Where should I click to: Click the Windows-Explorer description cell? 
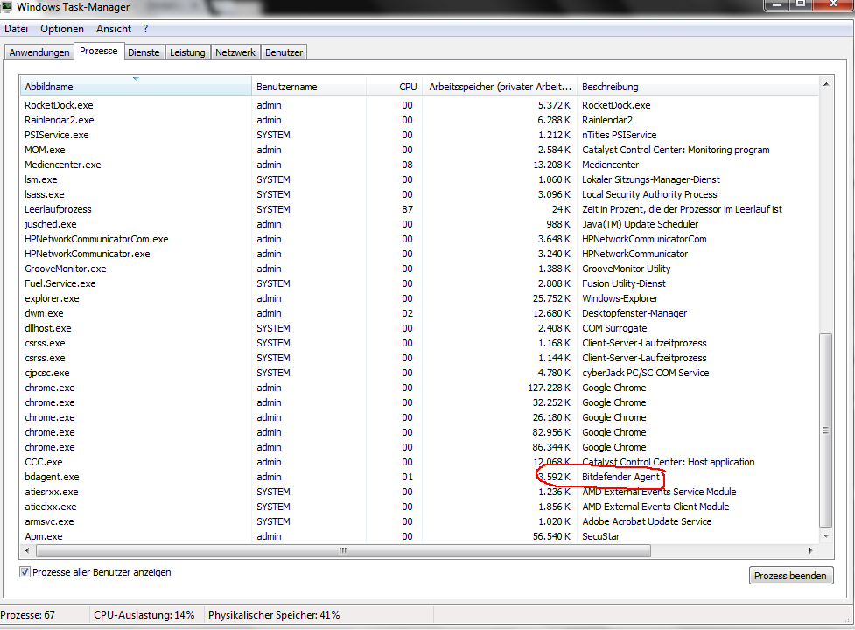(620, 298)
